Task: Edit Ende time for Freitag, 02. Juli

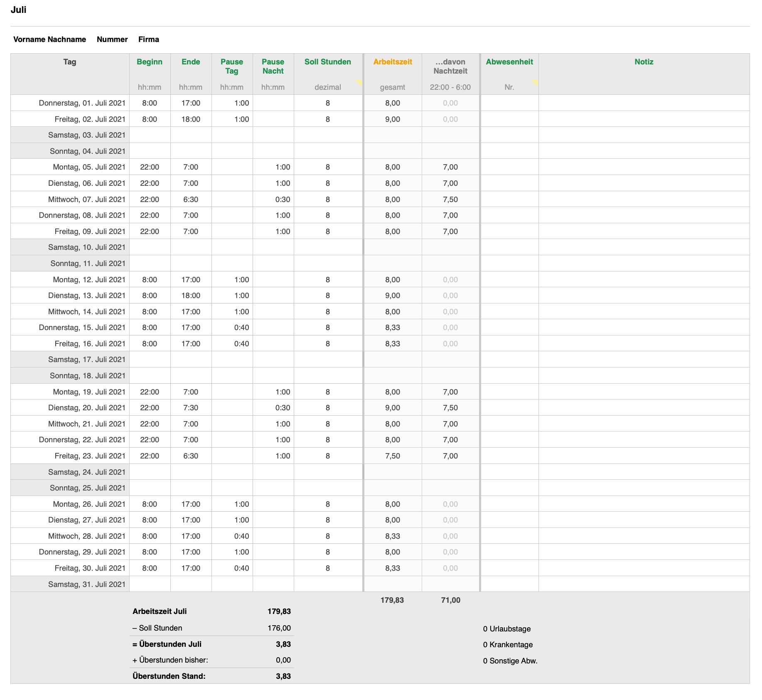Action: (x=191, y=119)
